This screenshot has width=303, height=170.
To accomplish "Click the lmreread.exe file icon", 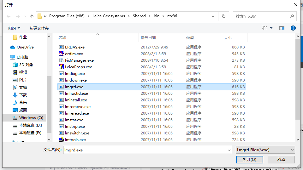I will pyautogui.click(x=61, y=113).
